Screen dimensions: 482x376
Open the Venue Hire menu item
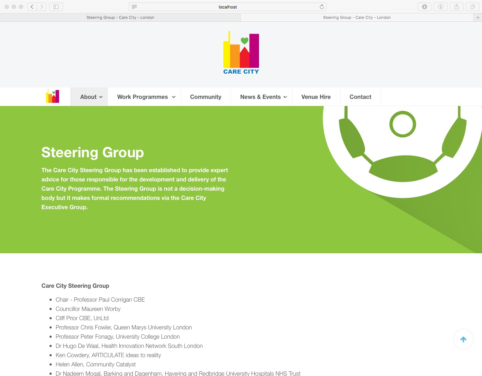point(316,97)
